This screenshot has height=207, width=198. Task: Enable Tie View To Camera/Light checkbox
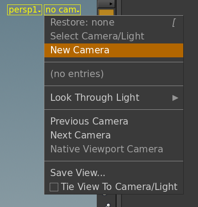click(x=54, y=187)
